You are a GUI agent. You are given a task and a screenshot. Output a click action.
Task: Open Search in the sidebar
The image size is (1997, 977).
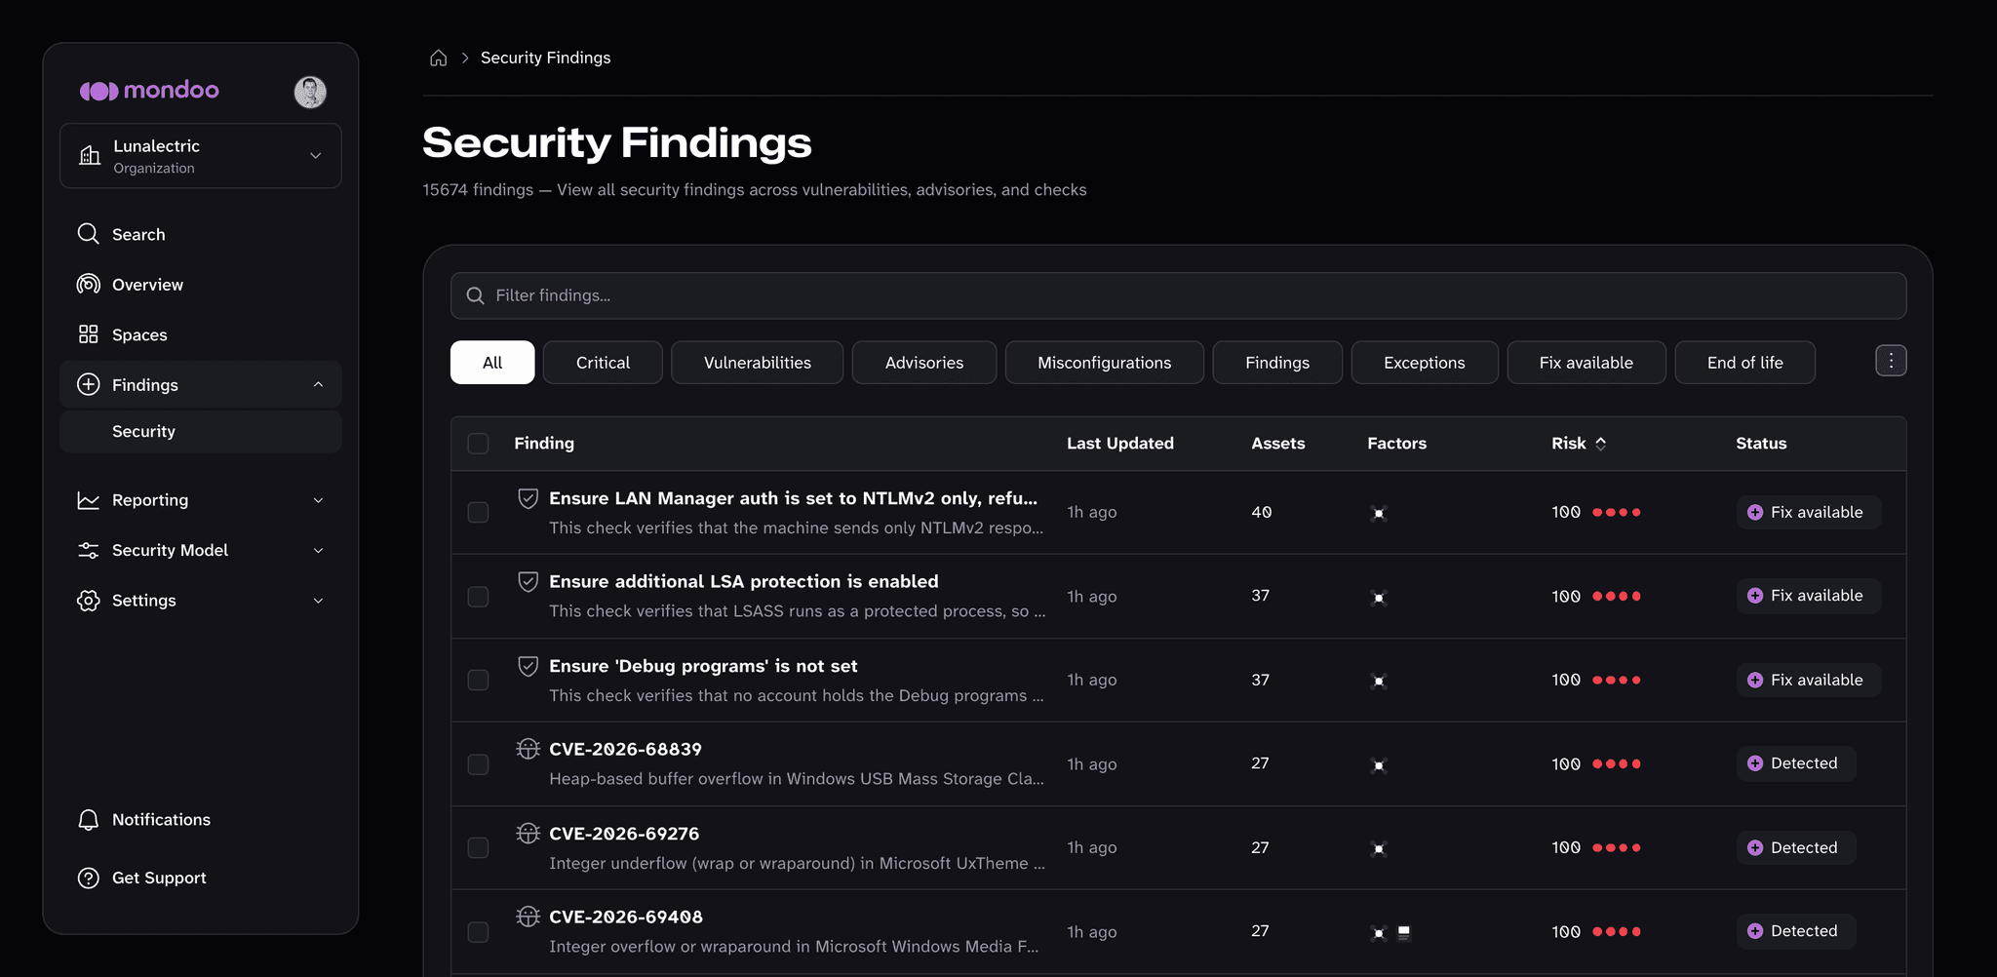(x=201, y=234)
